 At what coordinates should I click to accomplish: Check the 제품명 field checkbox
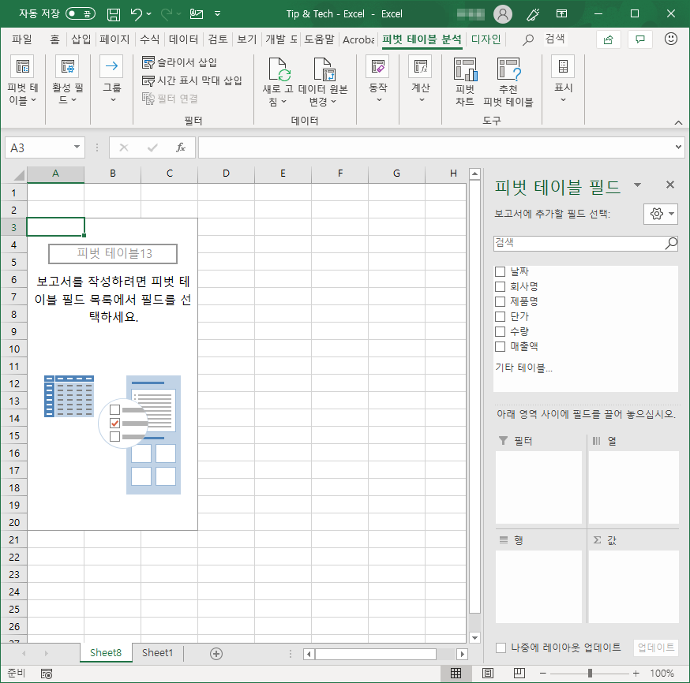click(x=500, y=301)
